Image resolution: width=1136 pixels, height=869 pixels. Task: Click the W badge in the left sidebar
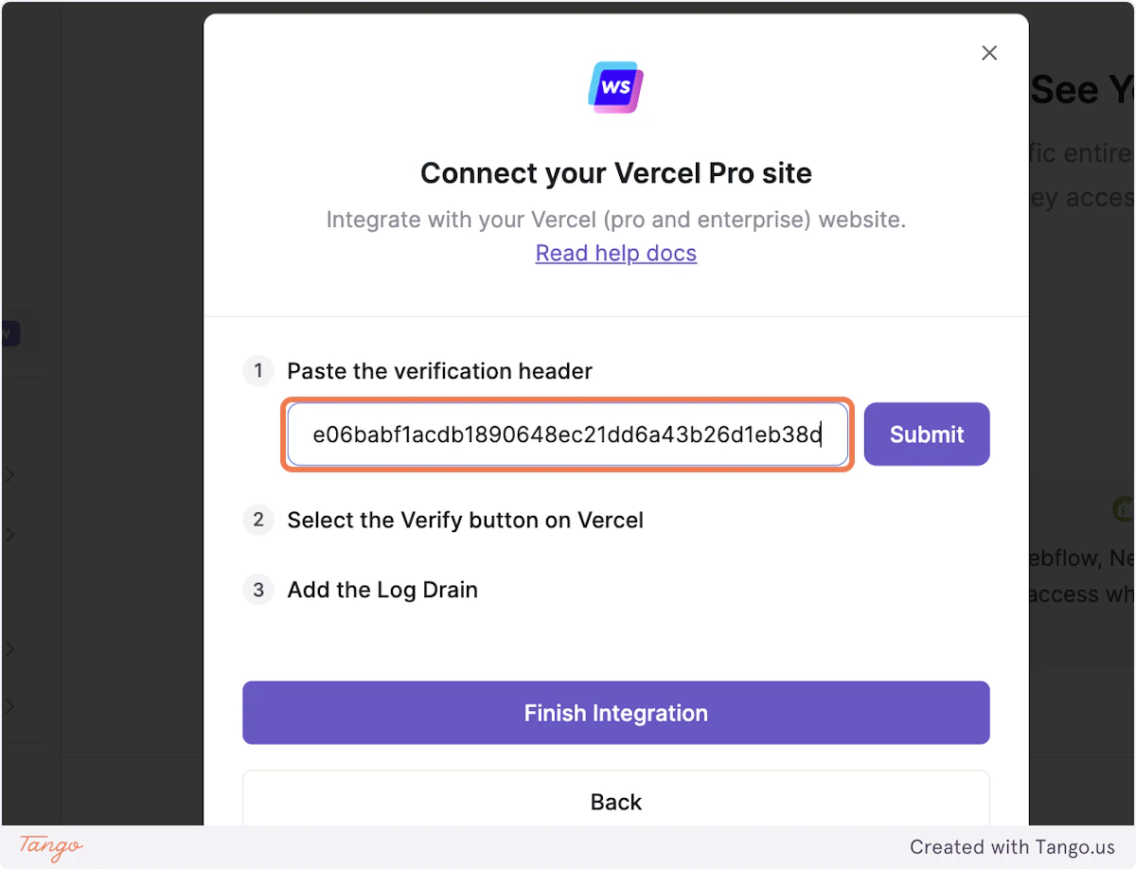click(x=8, y=333)
